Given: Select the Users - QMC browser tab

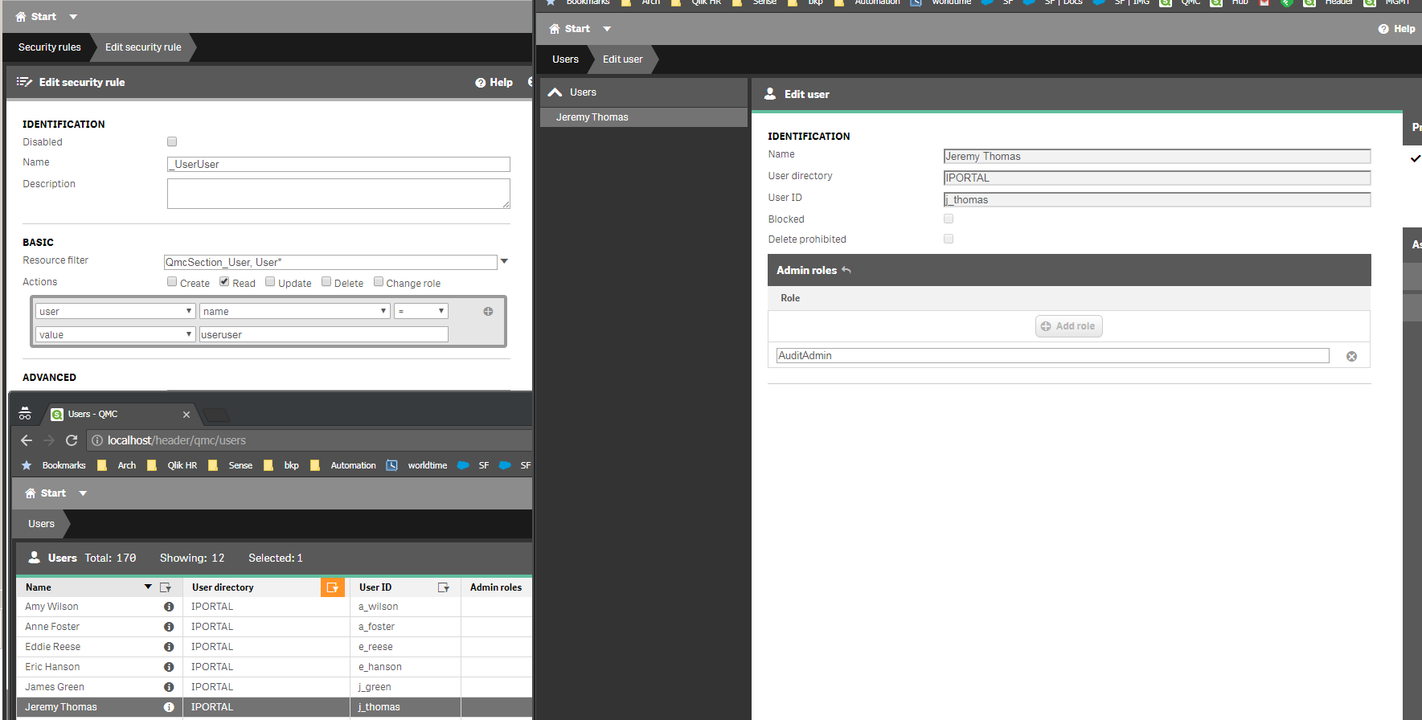Looking at the screenshot, I should coord(121,415).
